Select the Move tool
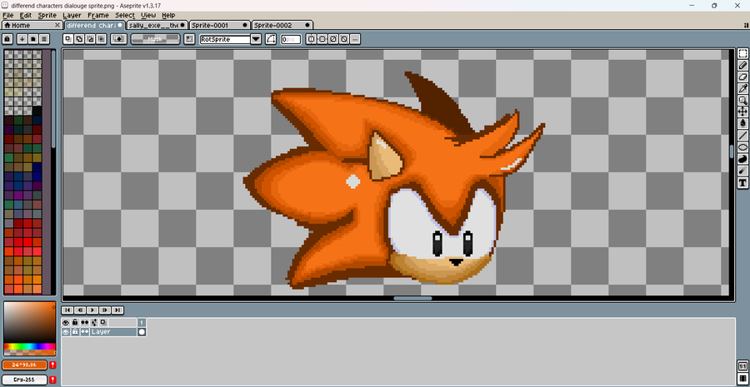The image size is (750, 387). (742, 112)
